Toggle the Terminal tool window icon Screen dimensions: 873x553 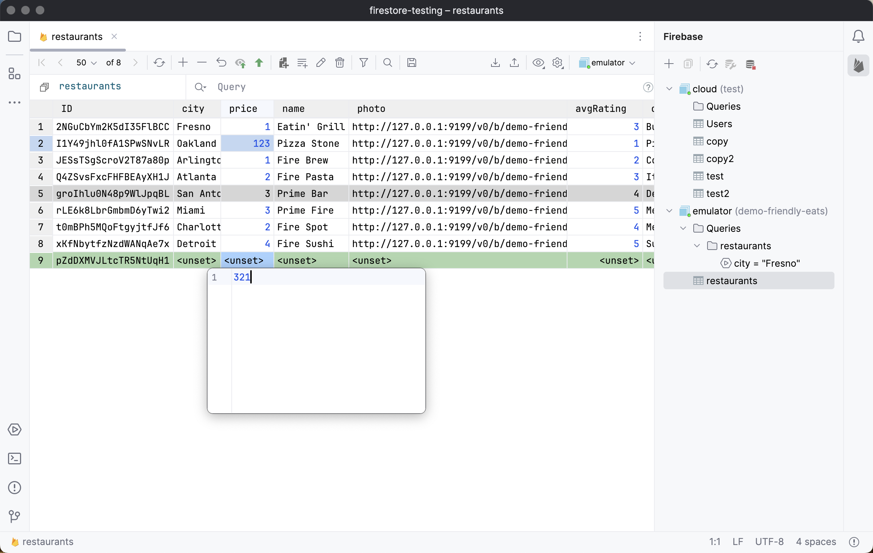click(15, 459)
